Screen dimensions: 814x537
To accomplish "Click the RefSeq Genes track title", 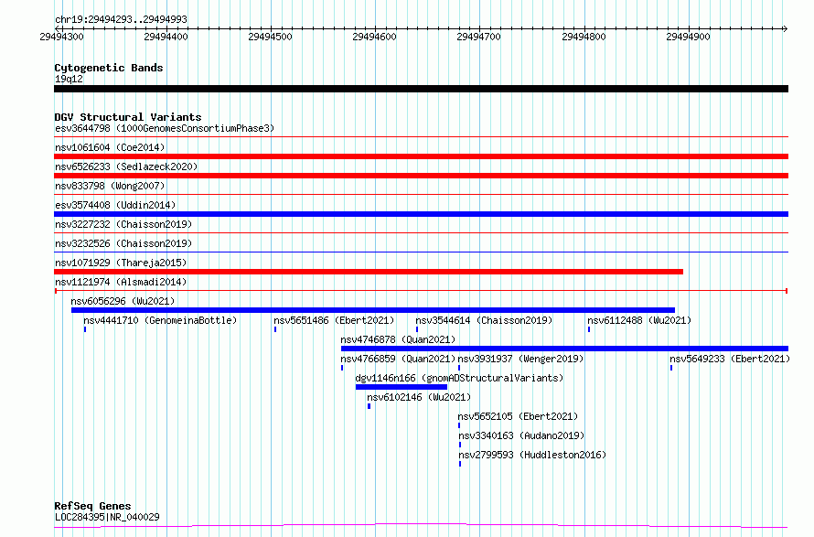I will 92,507.
